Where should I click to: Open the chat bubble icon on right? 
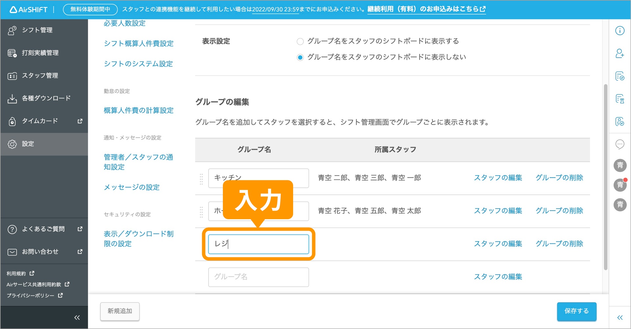click(x=619, y=144)
